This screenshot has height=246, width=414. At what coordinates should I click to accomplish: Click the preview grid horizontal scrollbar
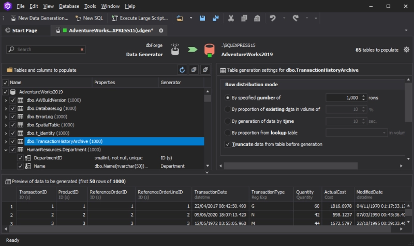point(200,229)
